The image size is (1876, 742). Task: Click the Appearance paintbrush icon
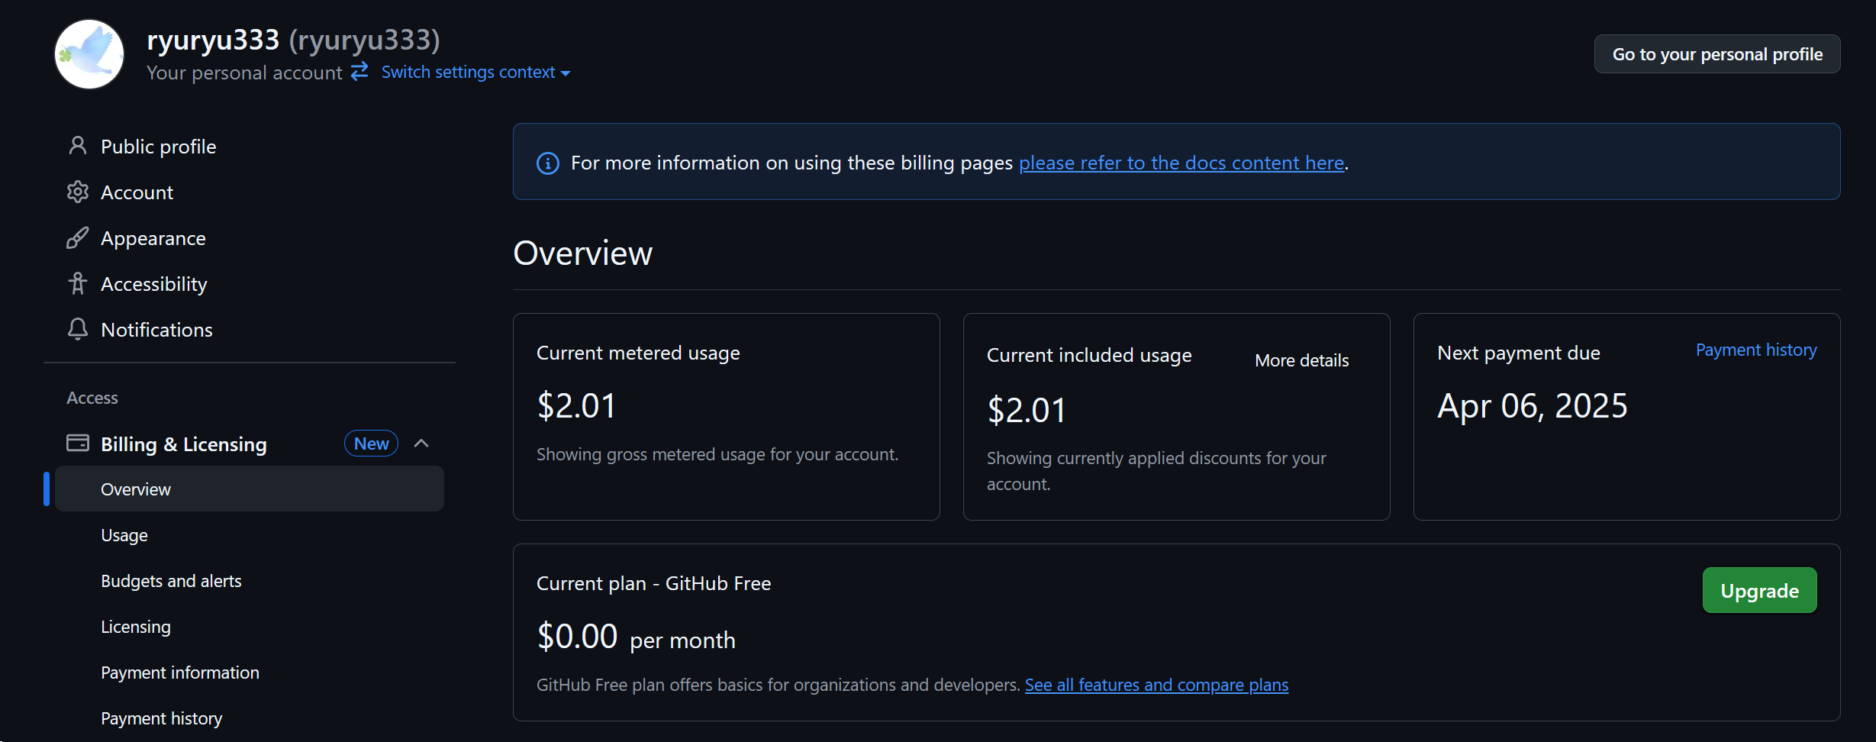click(x=77, y=237)
